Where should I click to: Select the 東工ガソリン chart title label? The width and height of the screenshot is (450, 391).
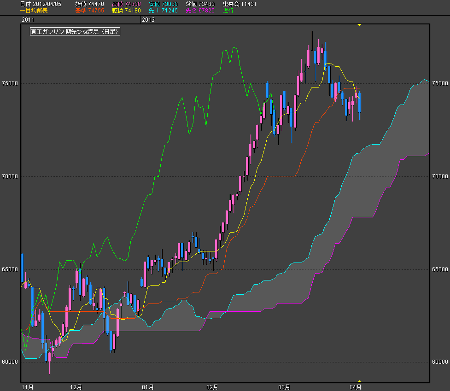click(75, 32)
